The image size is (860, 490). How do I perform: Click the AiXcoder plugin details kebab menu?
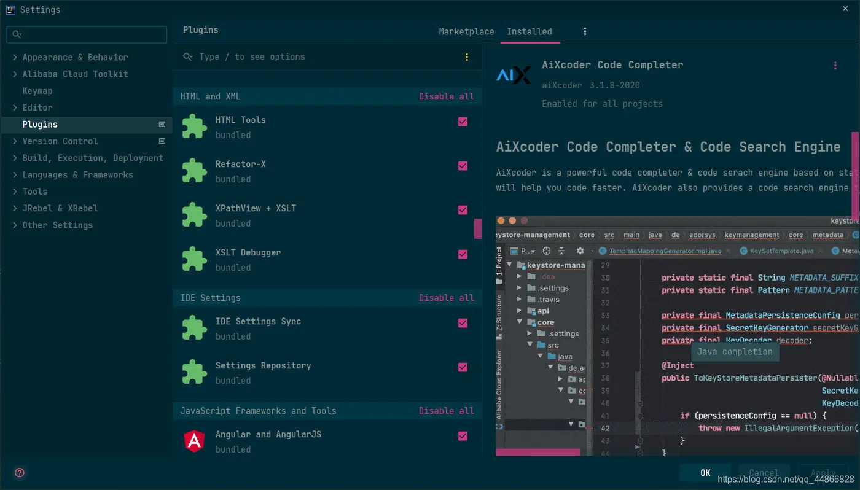835,66
